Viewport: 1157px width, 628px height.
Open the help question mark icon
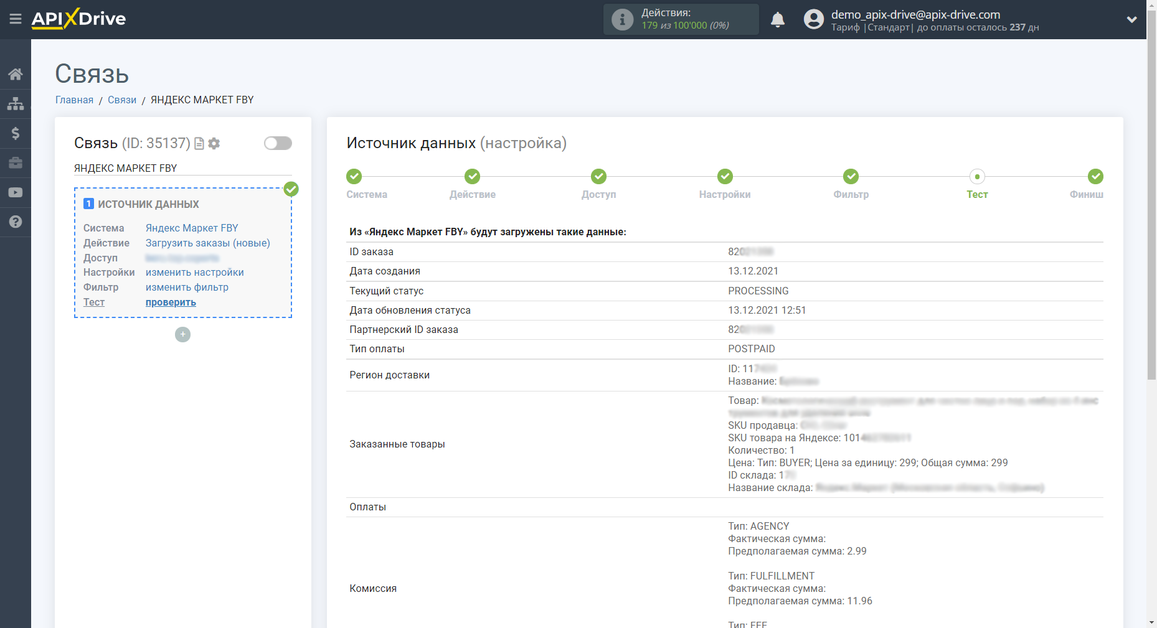(16, 222)
